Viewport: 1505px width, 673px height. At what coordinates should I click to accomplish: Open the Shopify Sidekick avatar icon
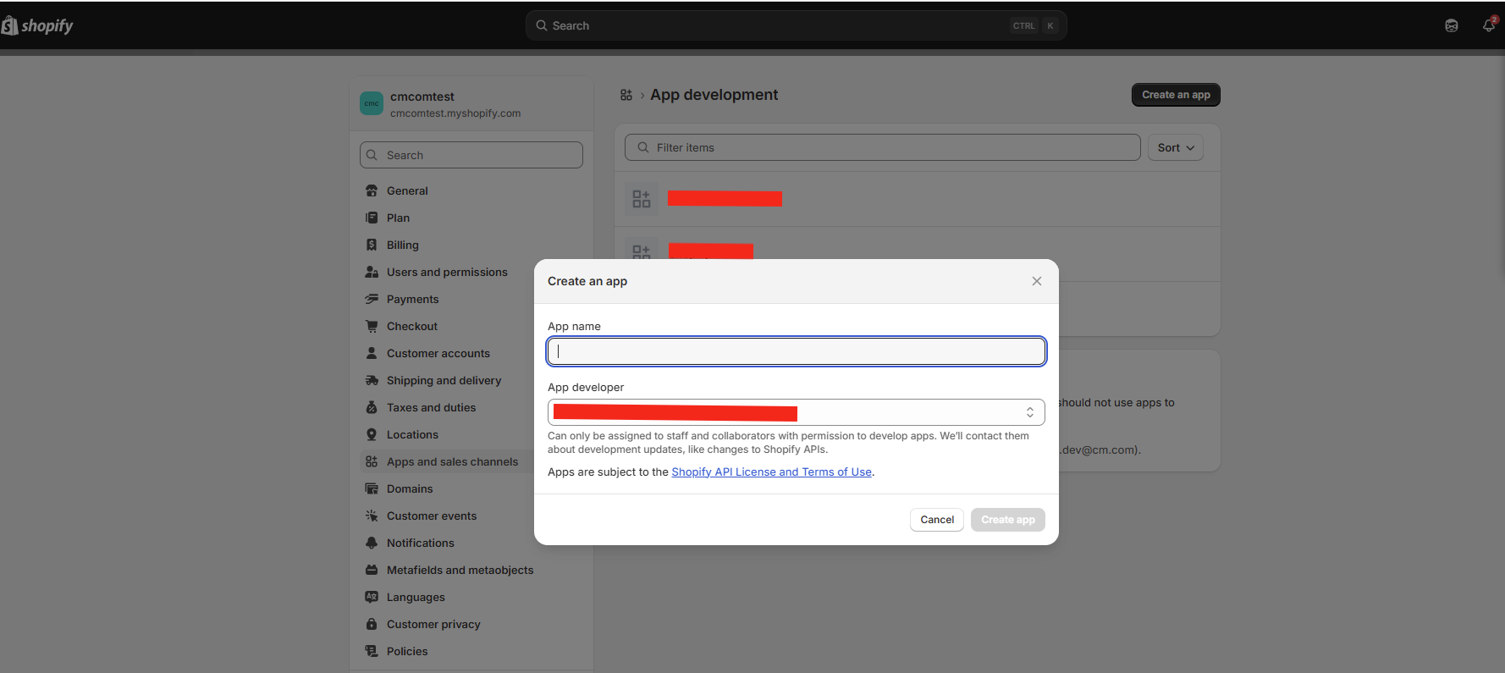pos(1451,25)
